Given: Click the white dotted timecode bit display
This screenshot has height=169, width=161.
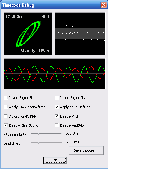Looking at the screenshot, I should 80,34.
